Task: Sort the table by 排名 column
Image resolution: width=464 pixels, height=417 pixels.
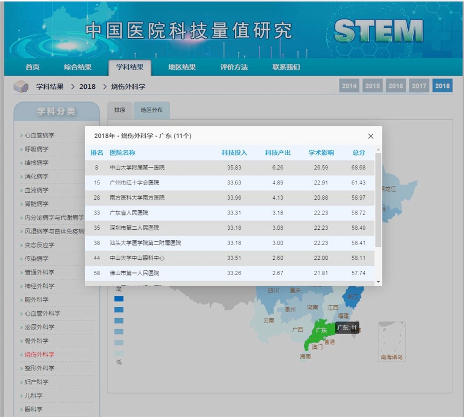Action: [97, 153]
